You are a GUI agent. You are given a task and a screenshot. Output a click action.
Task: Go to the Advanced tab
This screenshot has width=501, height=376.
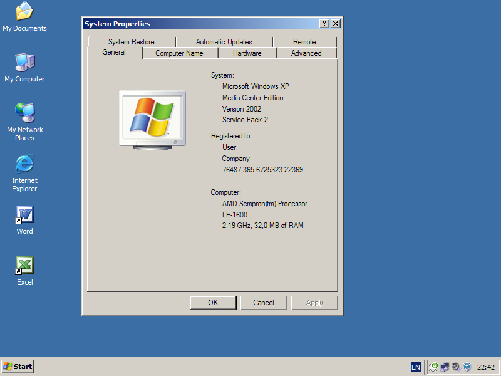coord(306,53)
